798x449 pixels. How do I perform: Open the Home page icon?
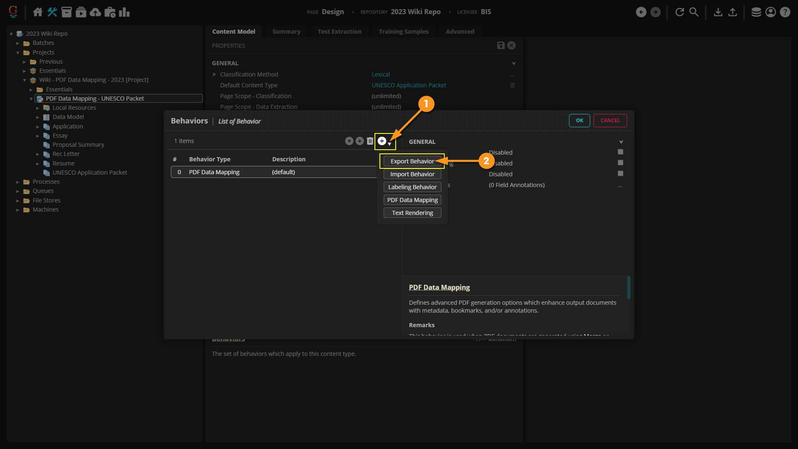pyautogui.click(x=38, y=12)
